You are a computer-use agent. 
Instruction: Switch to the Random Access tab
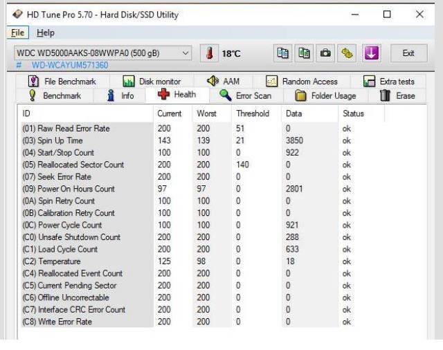[x=302, y=82]
